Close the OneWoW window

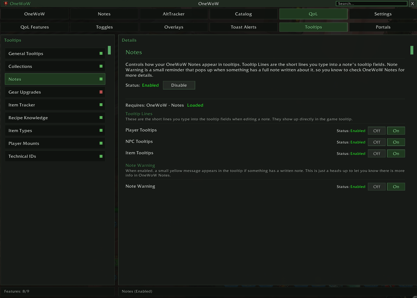412,3
